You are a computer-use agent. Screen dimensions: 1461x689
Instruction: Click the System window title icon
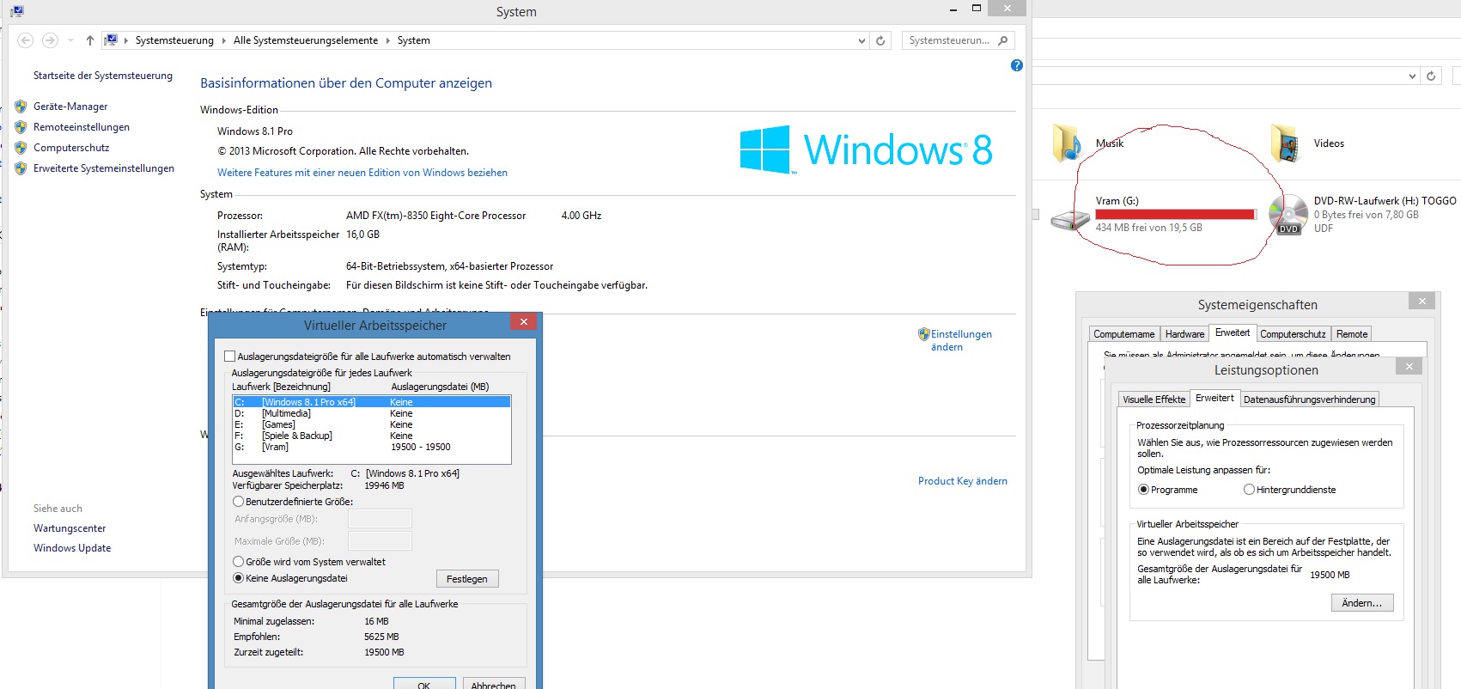click(17, 11)
